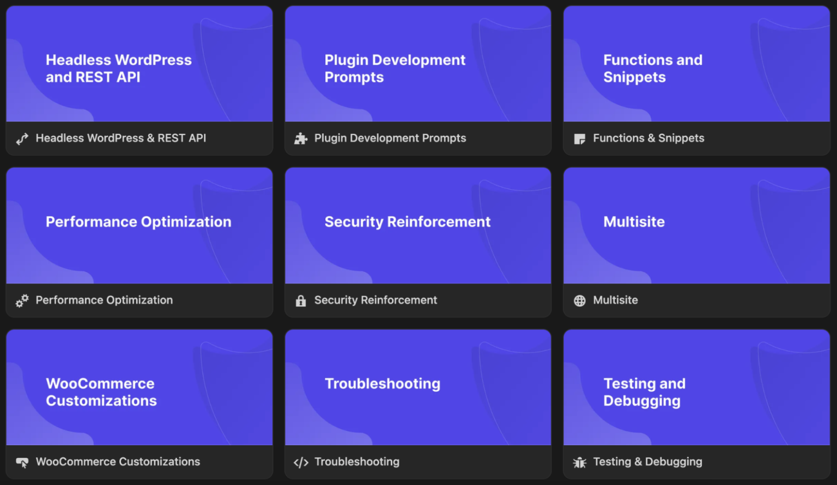Image resolution: width=837 pixels, height=485 pixels.
Task: Select the Security Reinforcement page title below cover
Action: click(375, 300)
